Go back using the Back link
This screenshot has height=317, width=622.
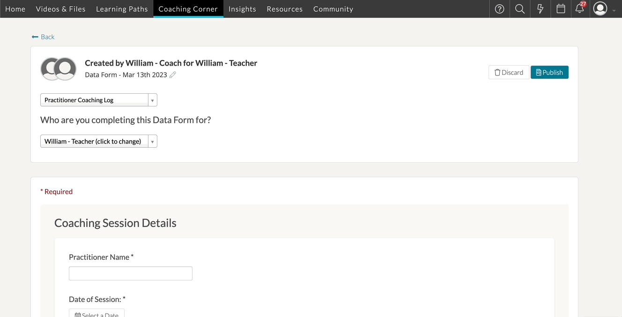point(43,37)
